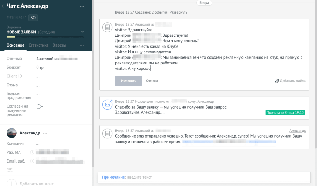Click the Чат с Александр lead title
This screenshot has width=317, height=186.
[28, 6]
